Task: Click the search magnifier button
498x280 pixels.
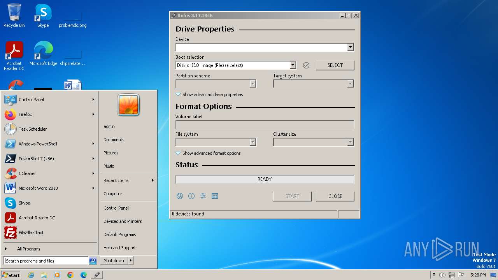Action: coord(93,261)
